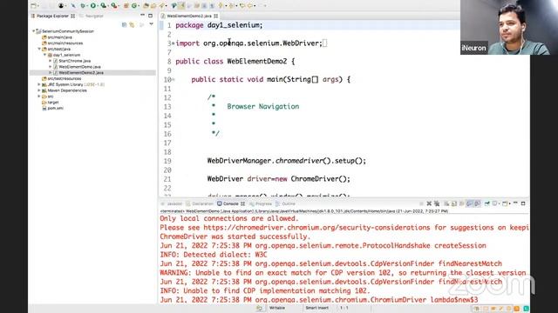Minimize the Package Explorer panel
The height and width of the screenshot is (313, 558).
click(x=143, y=16)
